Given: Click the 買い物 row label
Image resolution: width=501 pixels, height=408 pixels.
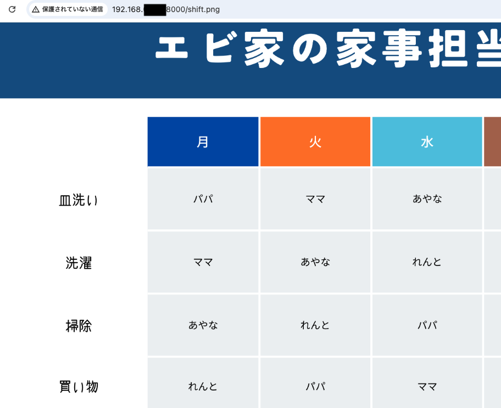Looking at the screenshot, I should coord(79,387).
